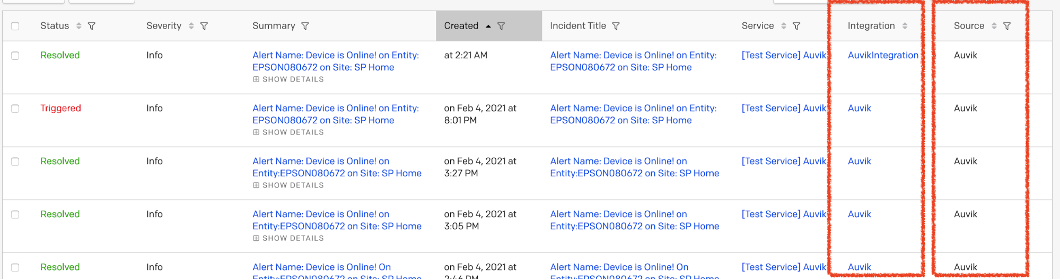
Task: Open the Status column filter icon
Action: tap(92, 26)
